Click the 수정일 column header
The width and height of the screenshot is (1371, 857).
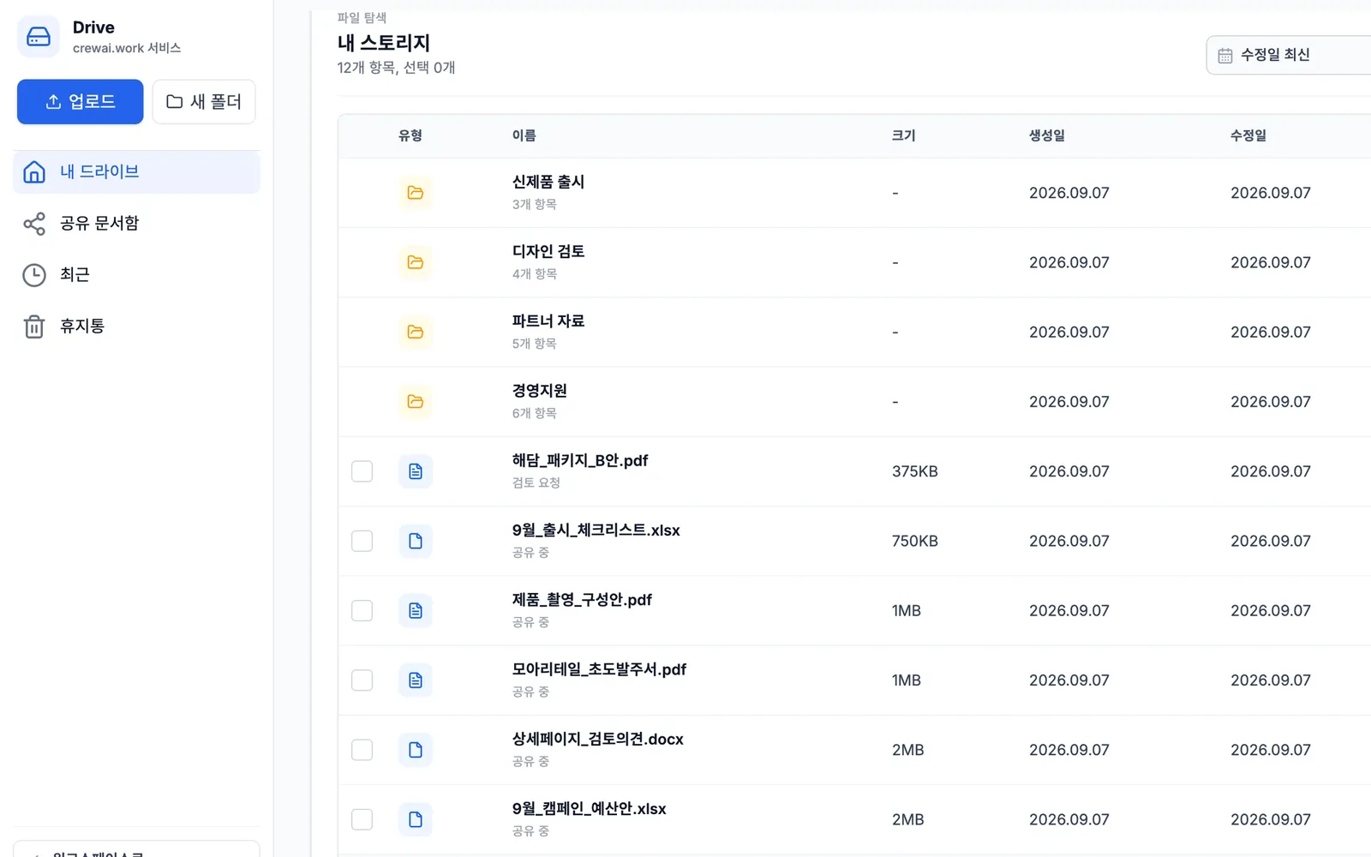pyautogui.click(x=1248, y=135)
